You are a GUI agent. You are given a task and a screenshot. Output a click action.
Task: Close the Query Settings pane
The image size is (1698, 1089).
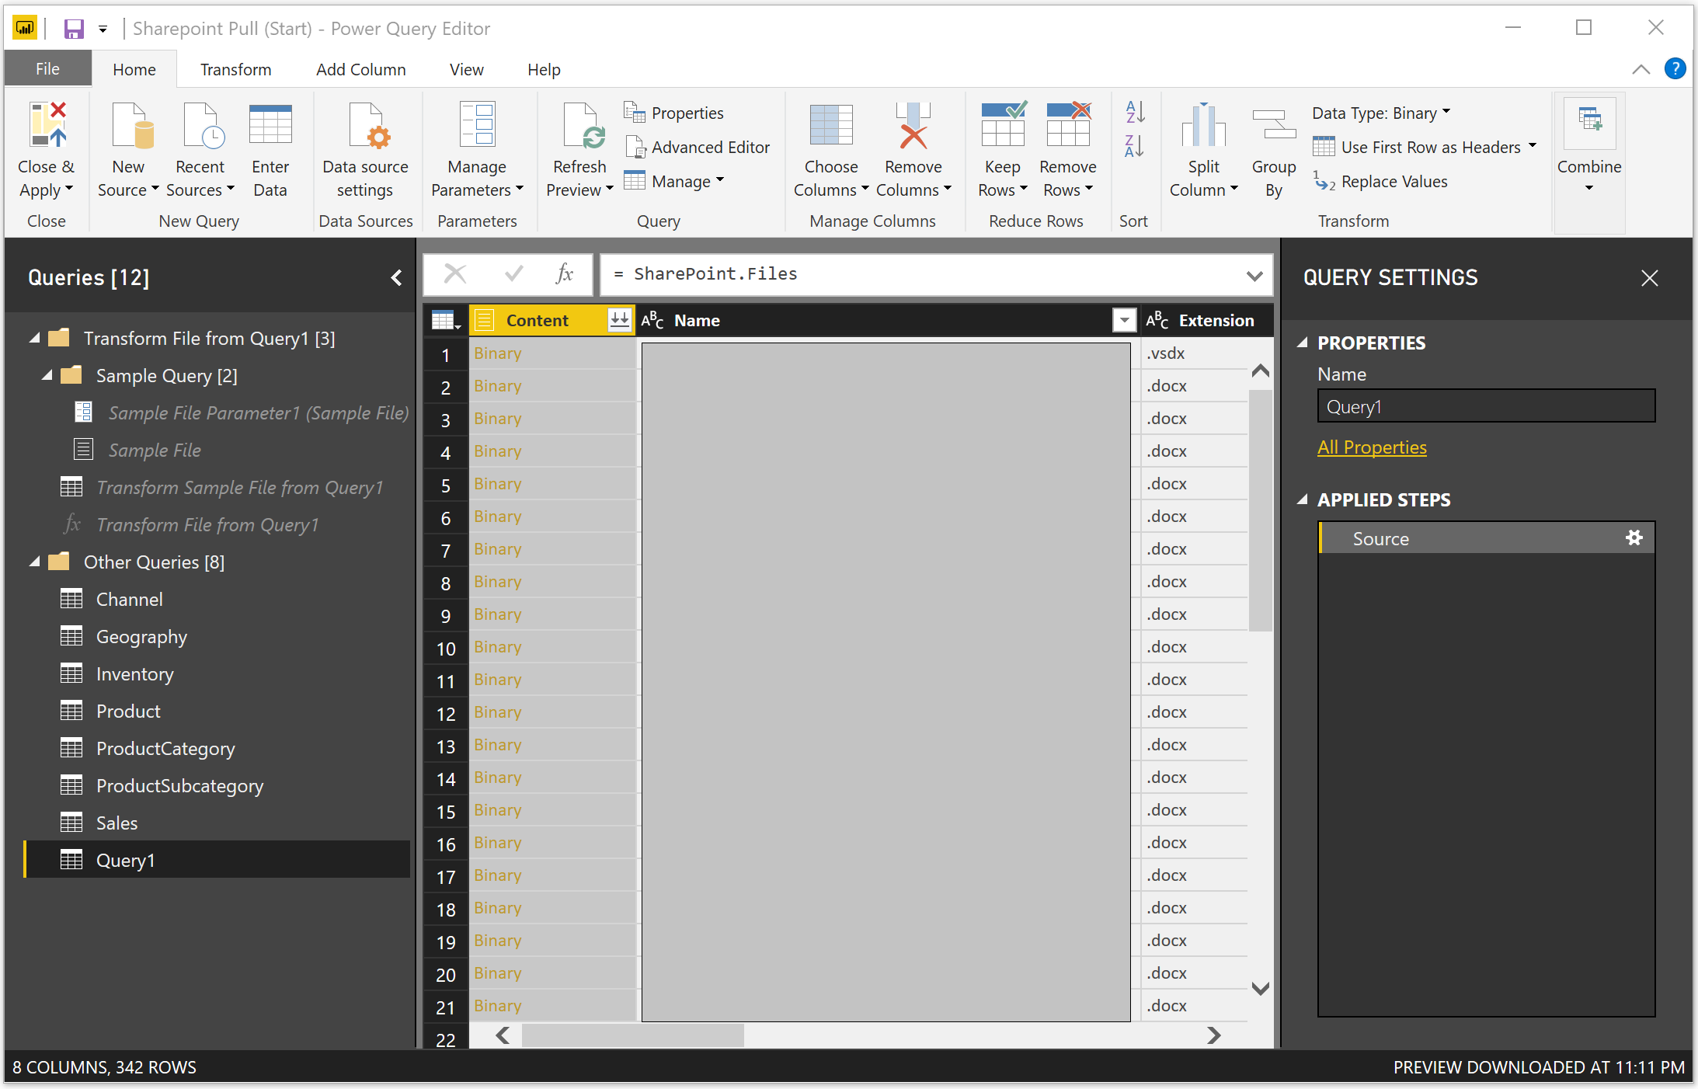pyautogui.click(x=1650, y=278)
